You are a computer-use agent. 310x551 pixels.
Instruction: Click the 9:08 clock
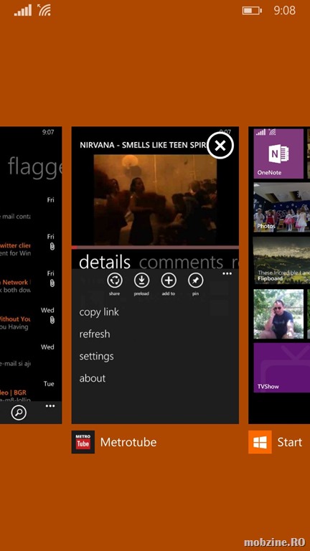click(285, 11)
